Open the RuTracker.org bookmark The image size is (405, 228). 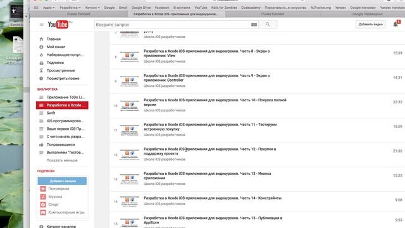(x=321, y=8)
